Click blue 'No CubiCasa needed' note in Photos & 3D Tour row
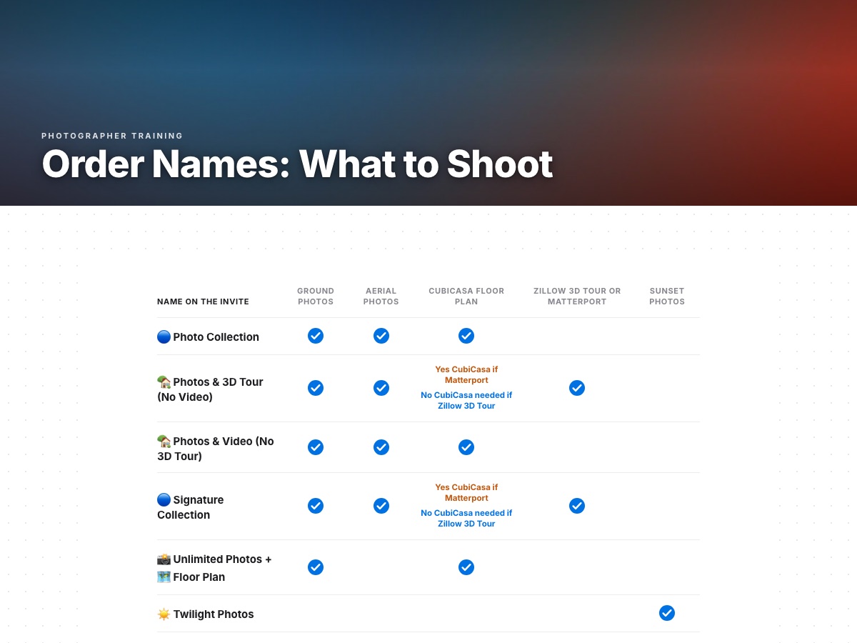The width and height of the screenshot is (857, 643). 466,400
